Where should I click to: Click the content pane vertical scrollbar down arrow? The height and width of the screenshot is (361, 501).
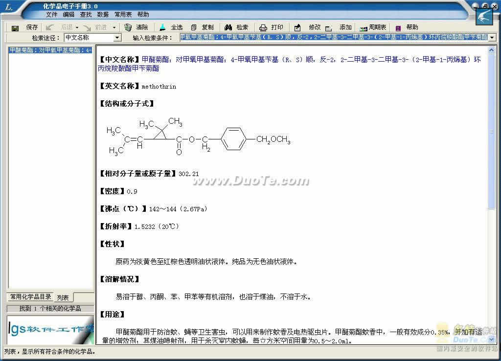492,339
